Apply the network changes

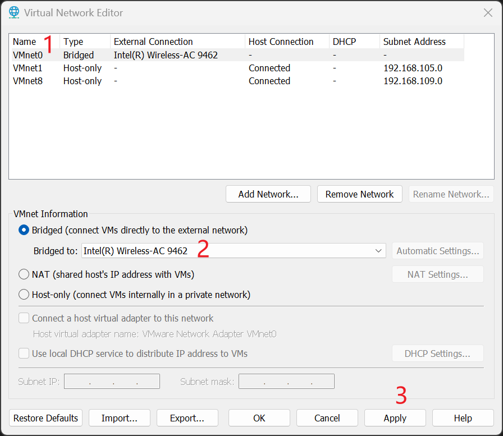click(395, 418)
